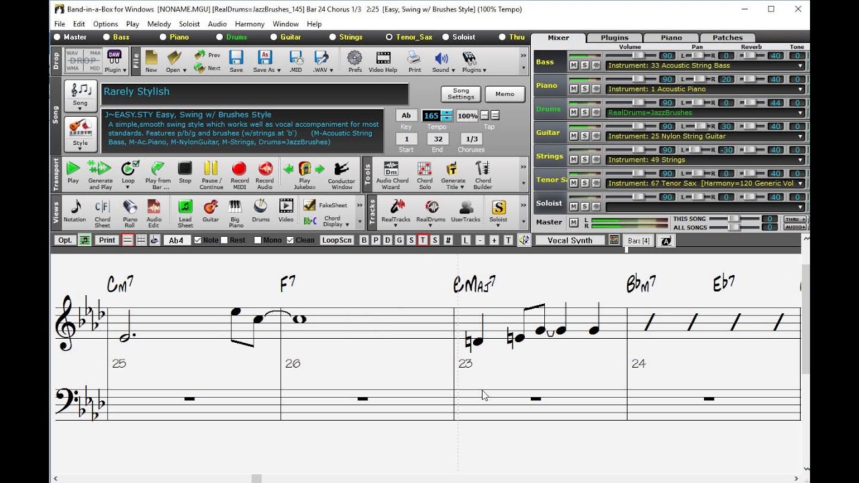This screenshot has width=859, height=483.
Task: Open a song file with Open icon
Action: click(x=174, y=61)
